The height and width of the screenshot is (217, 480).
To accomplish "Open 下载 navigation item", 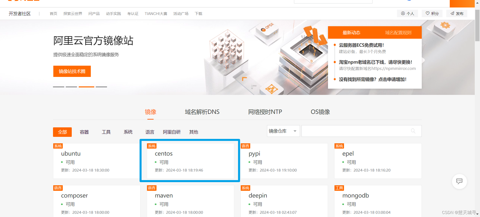I will coord(198,13).
